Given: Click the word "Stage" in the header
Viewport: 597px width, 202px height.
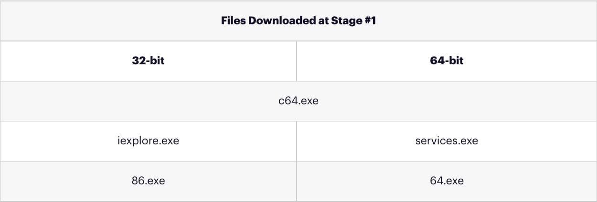Looking at the screenshot, I should point(345,21).
